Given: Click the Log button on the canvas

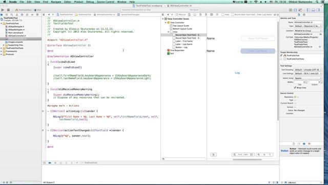Looking at the screenshot, I should tap(237, 73).
